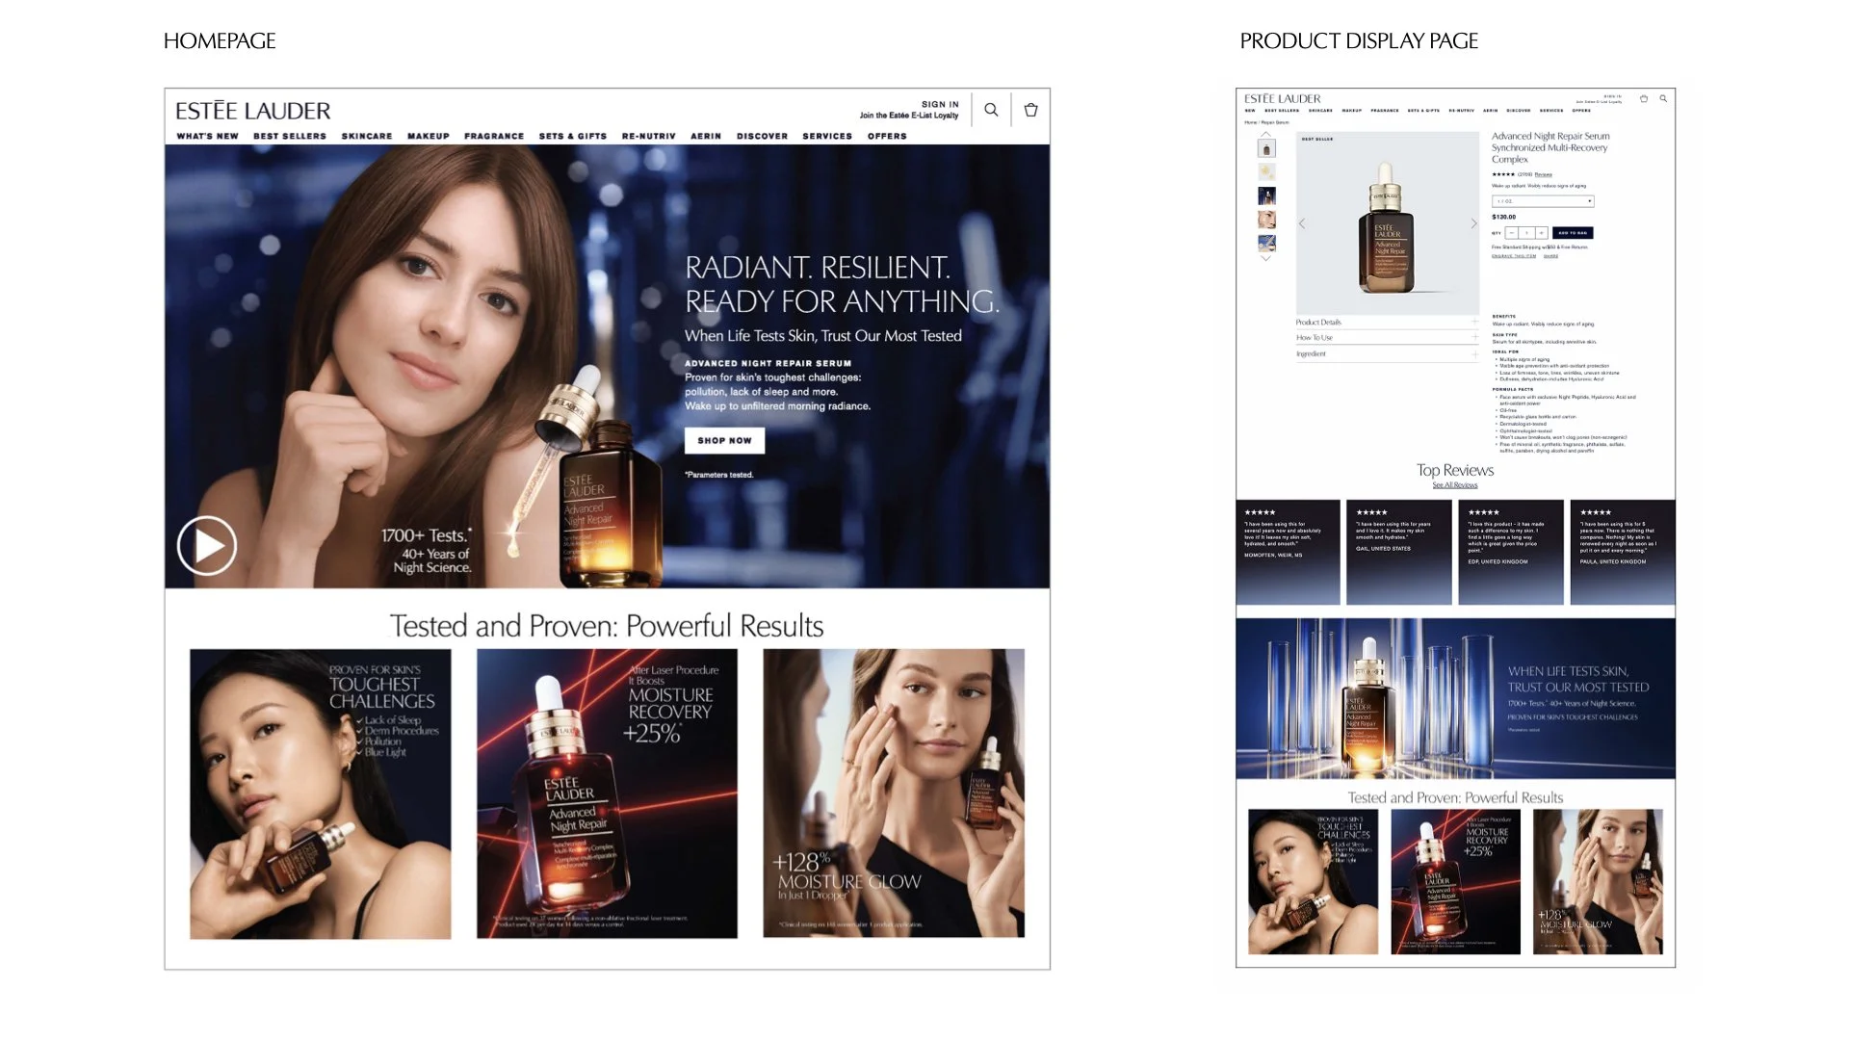
Task: Select the first bottle thumbnail in the gallery
Action: [x=1266, y=148]
